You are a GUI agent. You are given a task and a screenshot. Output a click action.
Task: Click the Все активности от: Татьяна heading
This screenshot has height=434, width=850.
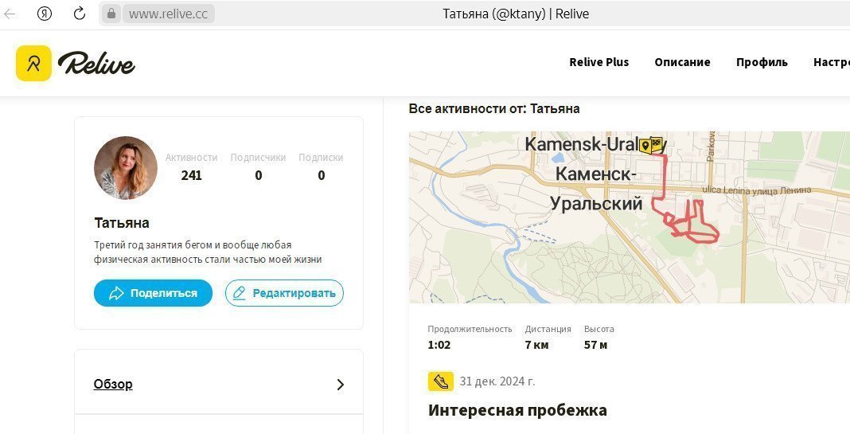[494, 108]
